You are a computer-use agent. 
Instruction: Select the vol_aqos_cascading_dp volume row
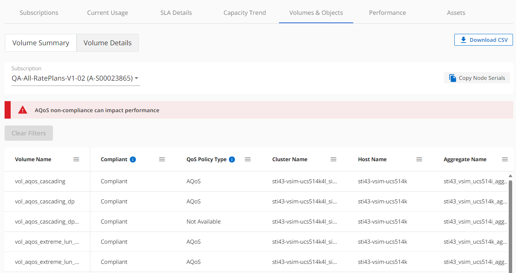[x=45, y=202]
